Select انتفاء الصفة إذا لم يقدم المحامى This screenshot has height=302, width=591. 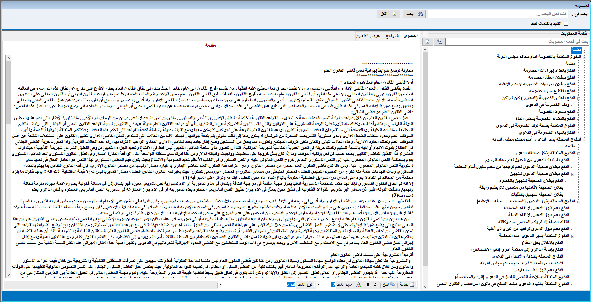(533, 222)
